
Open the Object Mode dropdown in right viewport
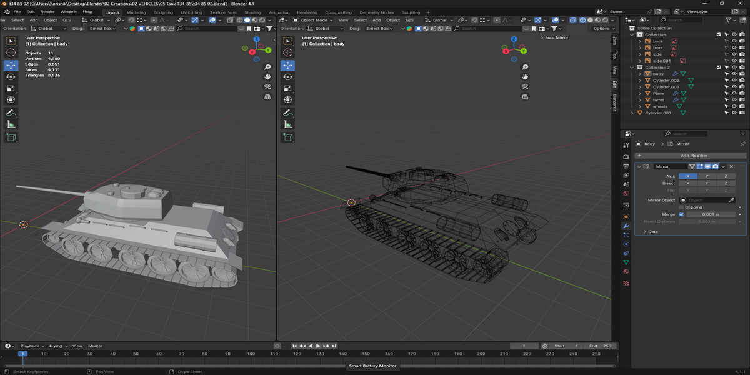[x=312, y=20]
